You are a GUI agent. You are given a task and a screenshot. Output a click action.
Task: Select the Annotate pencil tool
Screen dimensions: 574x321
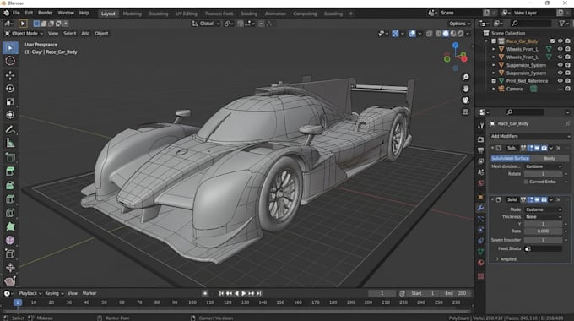point(10,129)
